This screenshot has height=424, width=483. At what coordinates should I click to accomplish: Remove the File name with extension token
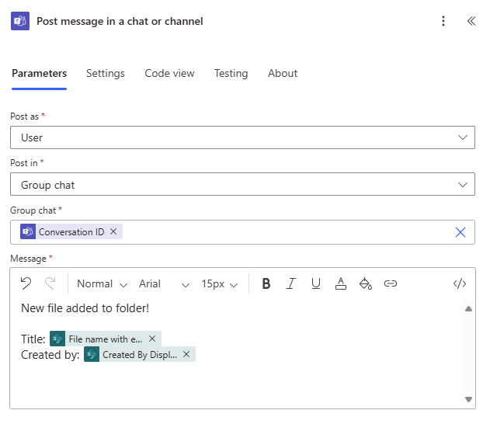click(152, 339)
